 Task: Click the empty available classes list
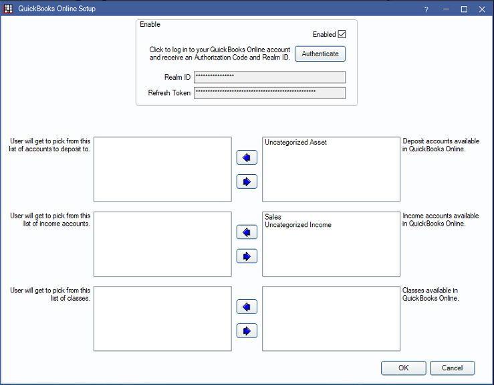(x=331, y=319)
